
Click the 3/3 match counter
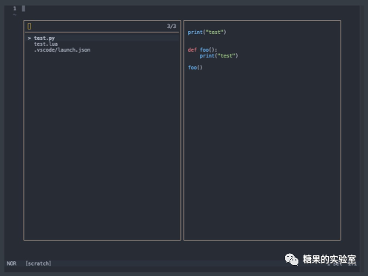pyautogui.click(x=172, y=27)
